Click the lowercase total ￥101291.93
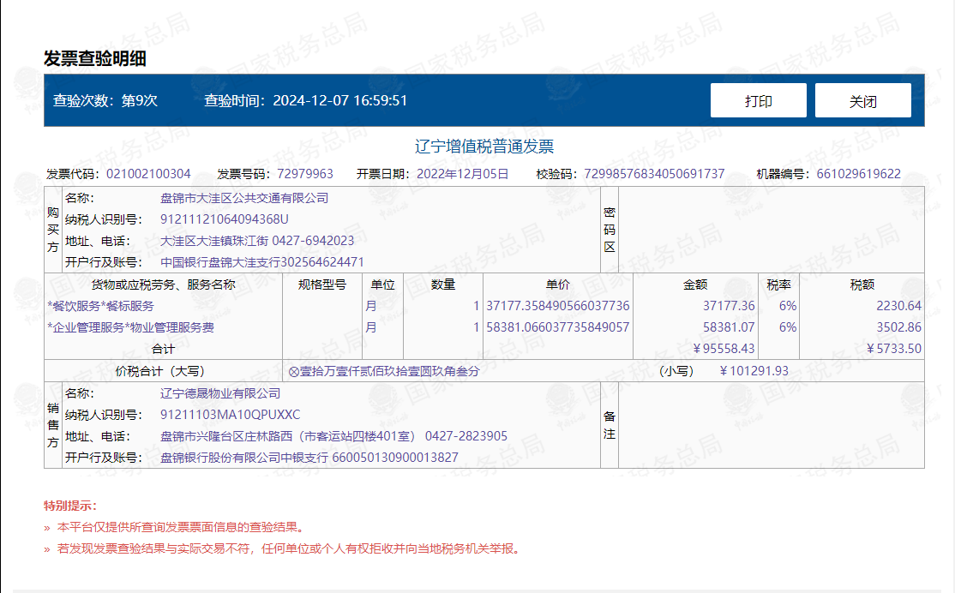Image resolution: width=955 pixels, height=593 pixels. pos(754,371)
